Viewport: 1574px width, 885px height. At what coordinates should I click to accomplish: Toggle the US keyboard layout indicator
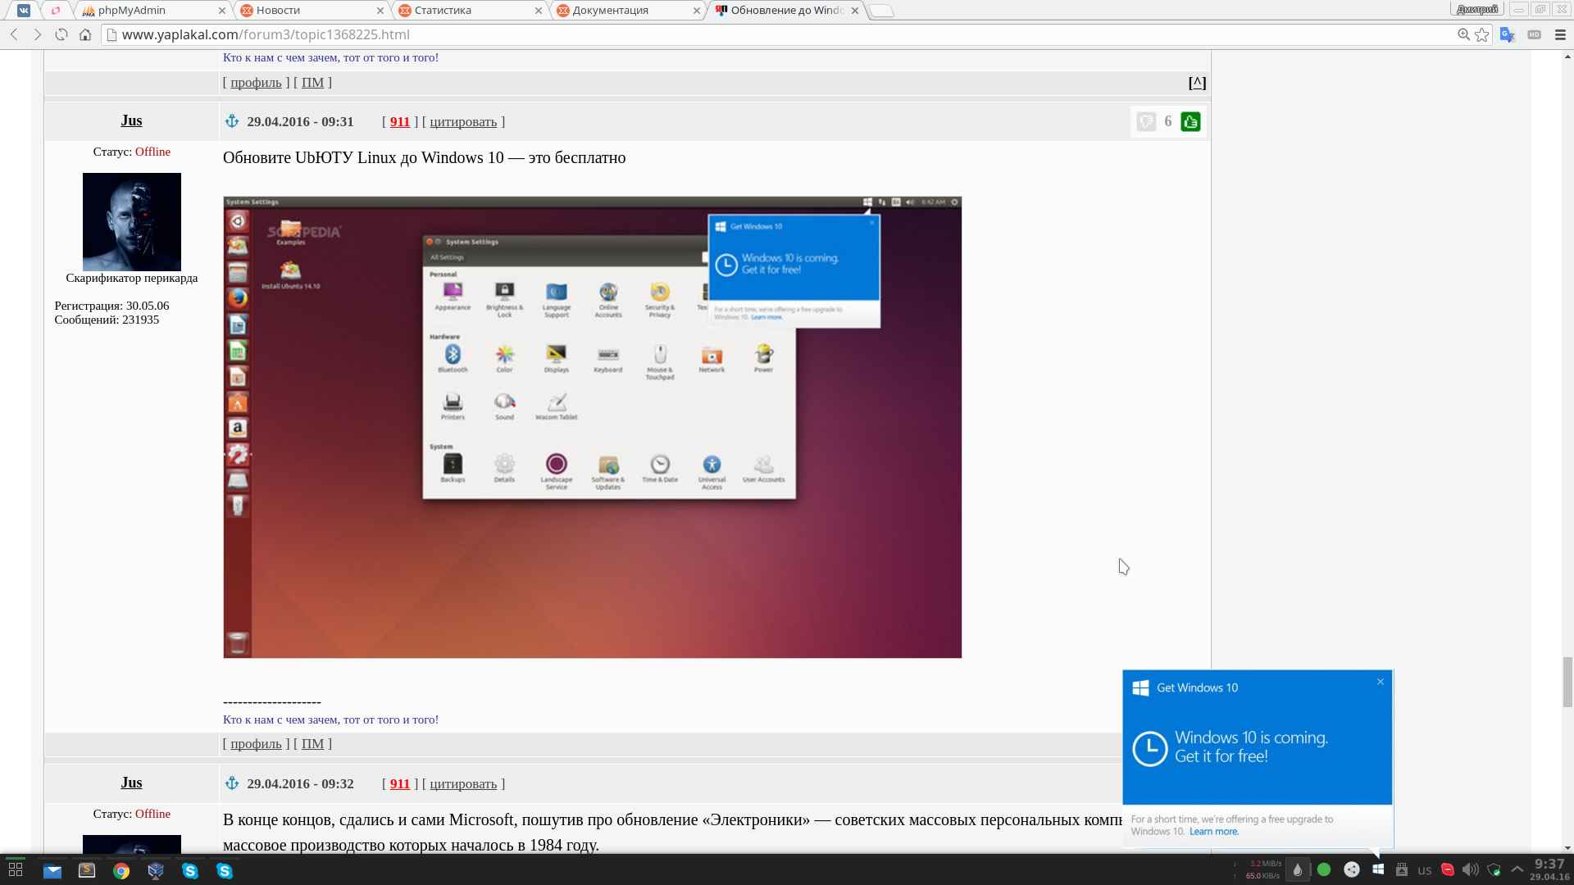tap(1425, 870)
